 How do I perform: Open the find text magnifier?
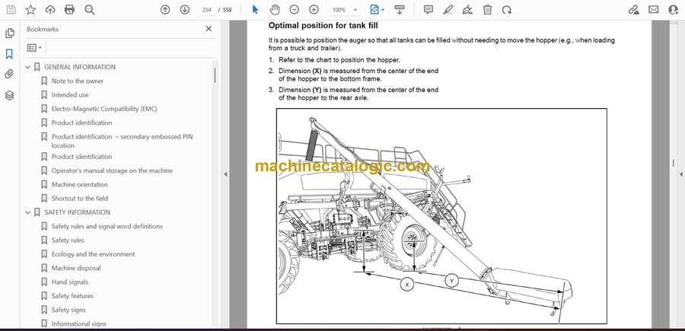(90, 10)
